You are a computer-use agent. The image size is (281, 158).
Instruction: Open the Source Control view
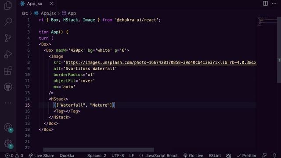click(x=8, y=38)
